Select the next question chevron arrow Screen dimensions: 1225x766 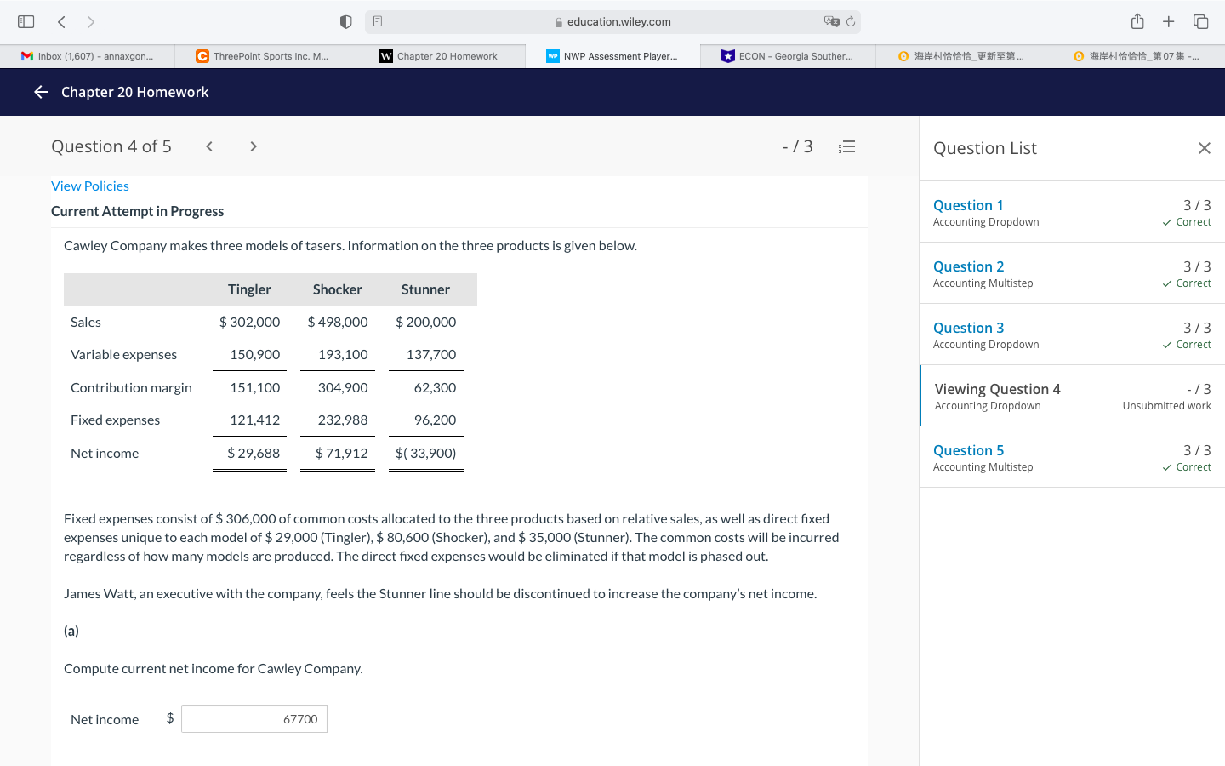253,146
